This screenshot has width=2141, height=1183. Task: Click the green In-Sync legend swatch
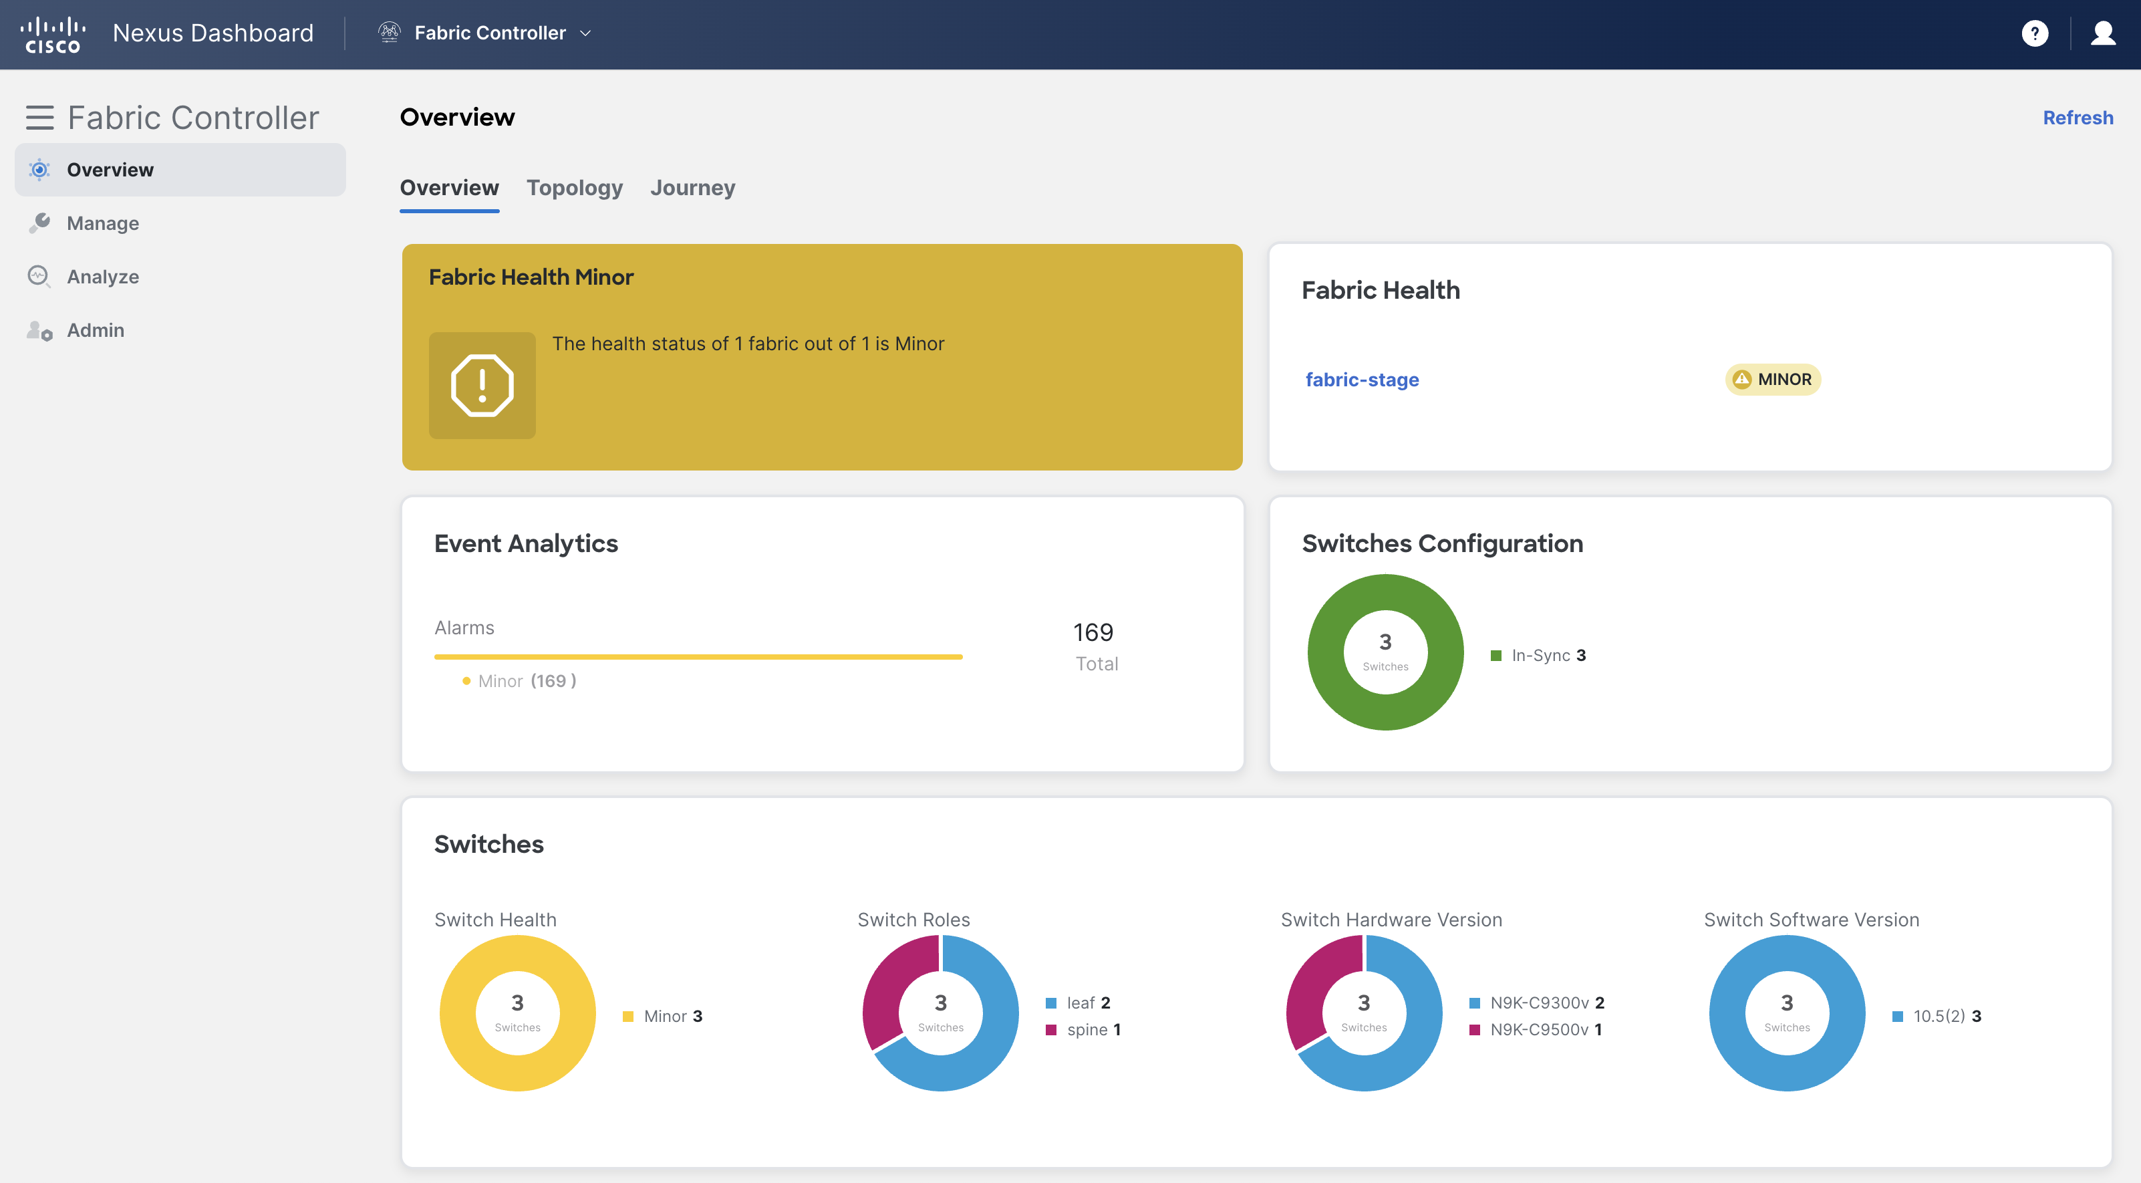coord(1495,656)
